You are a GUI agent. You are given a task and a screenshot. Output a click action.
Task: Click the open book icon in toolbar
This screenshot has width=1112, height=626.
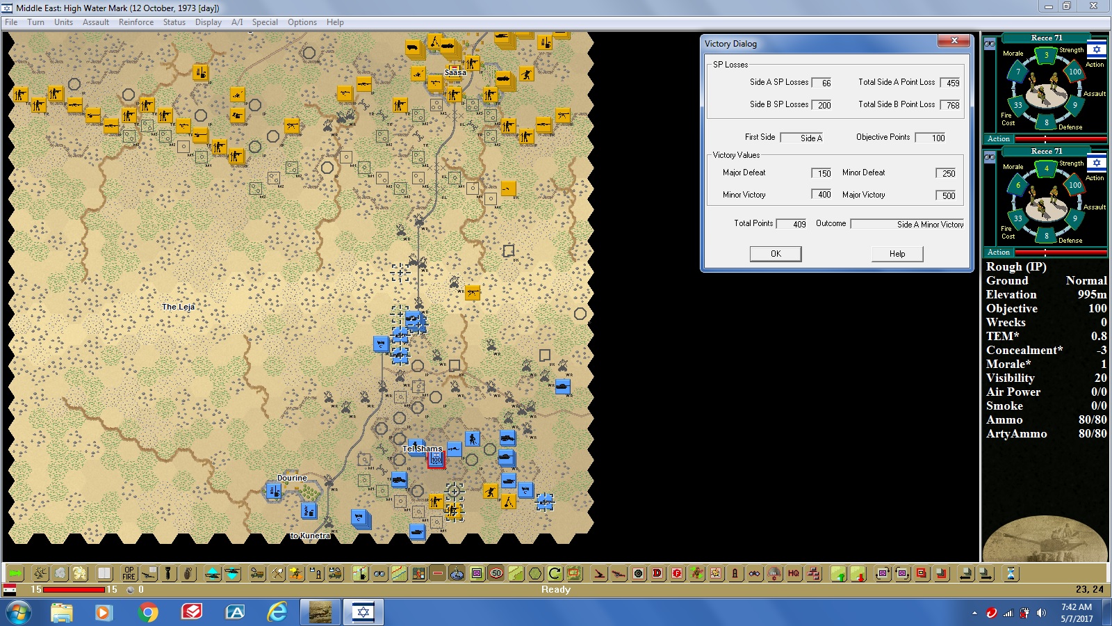(x=104, y=573)
